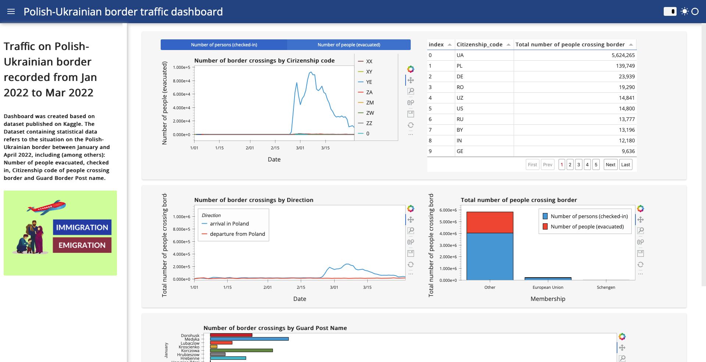Screen dimensions: 706x362
Task: Go to page 3 of the table
Action: 578,164
